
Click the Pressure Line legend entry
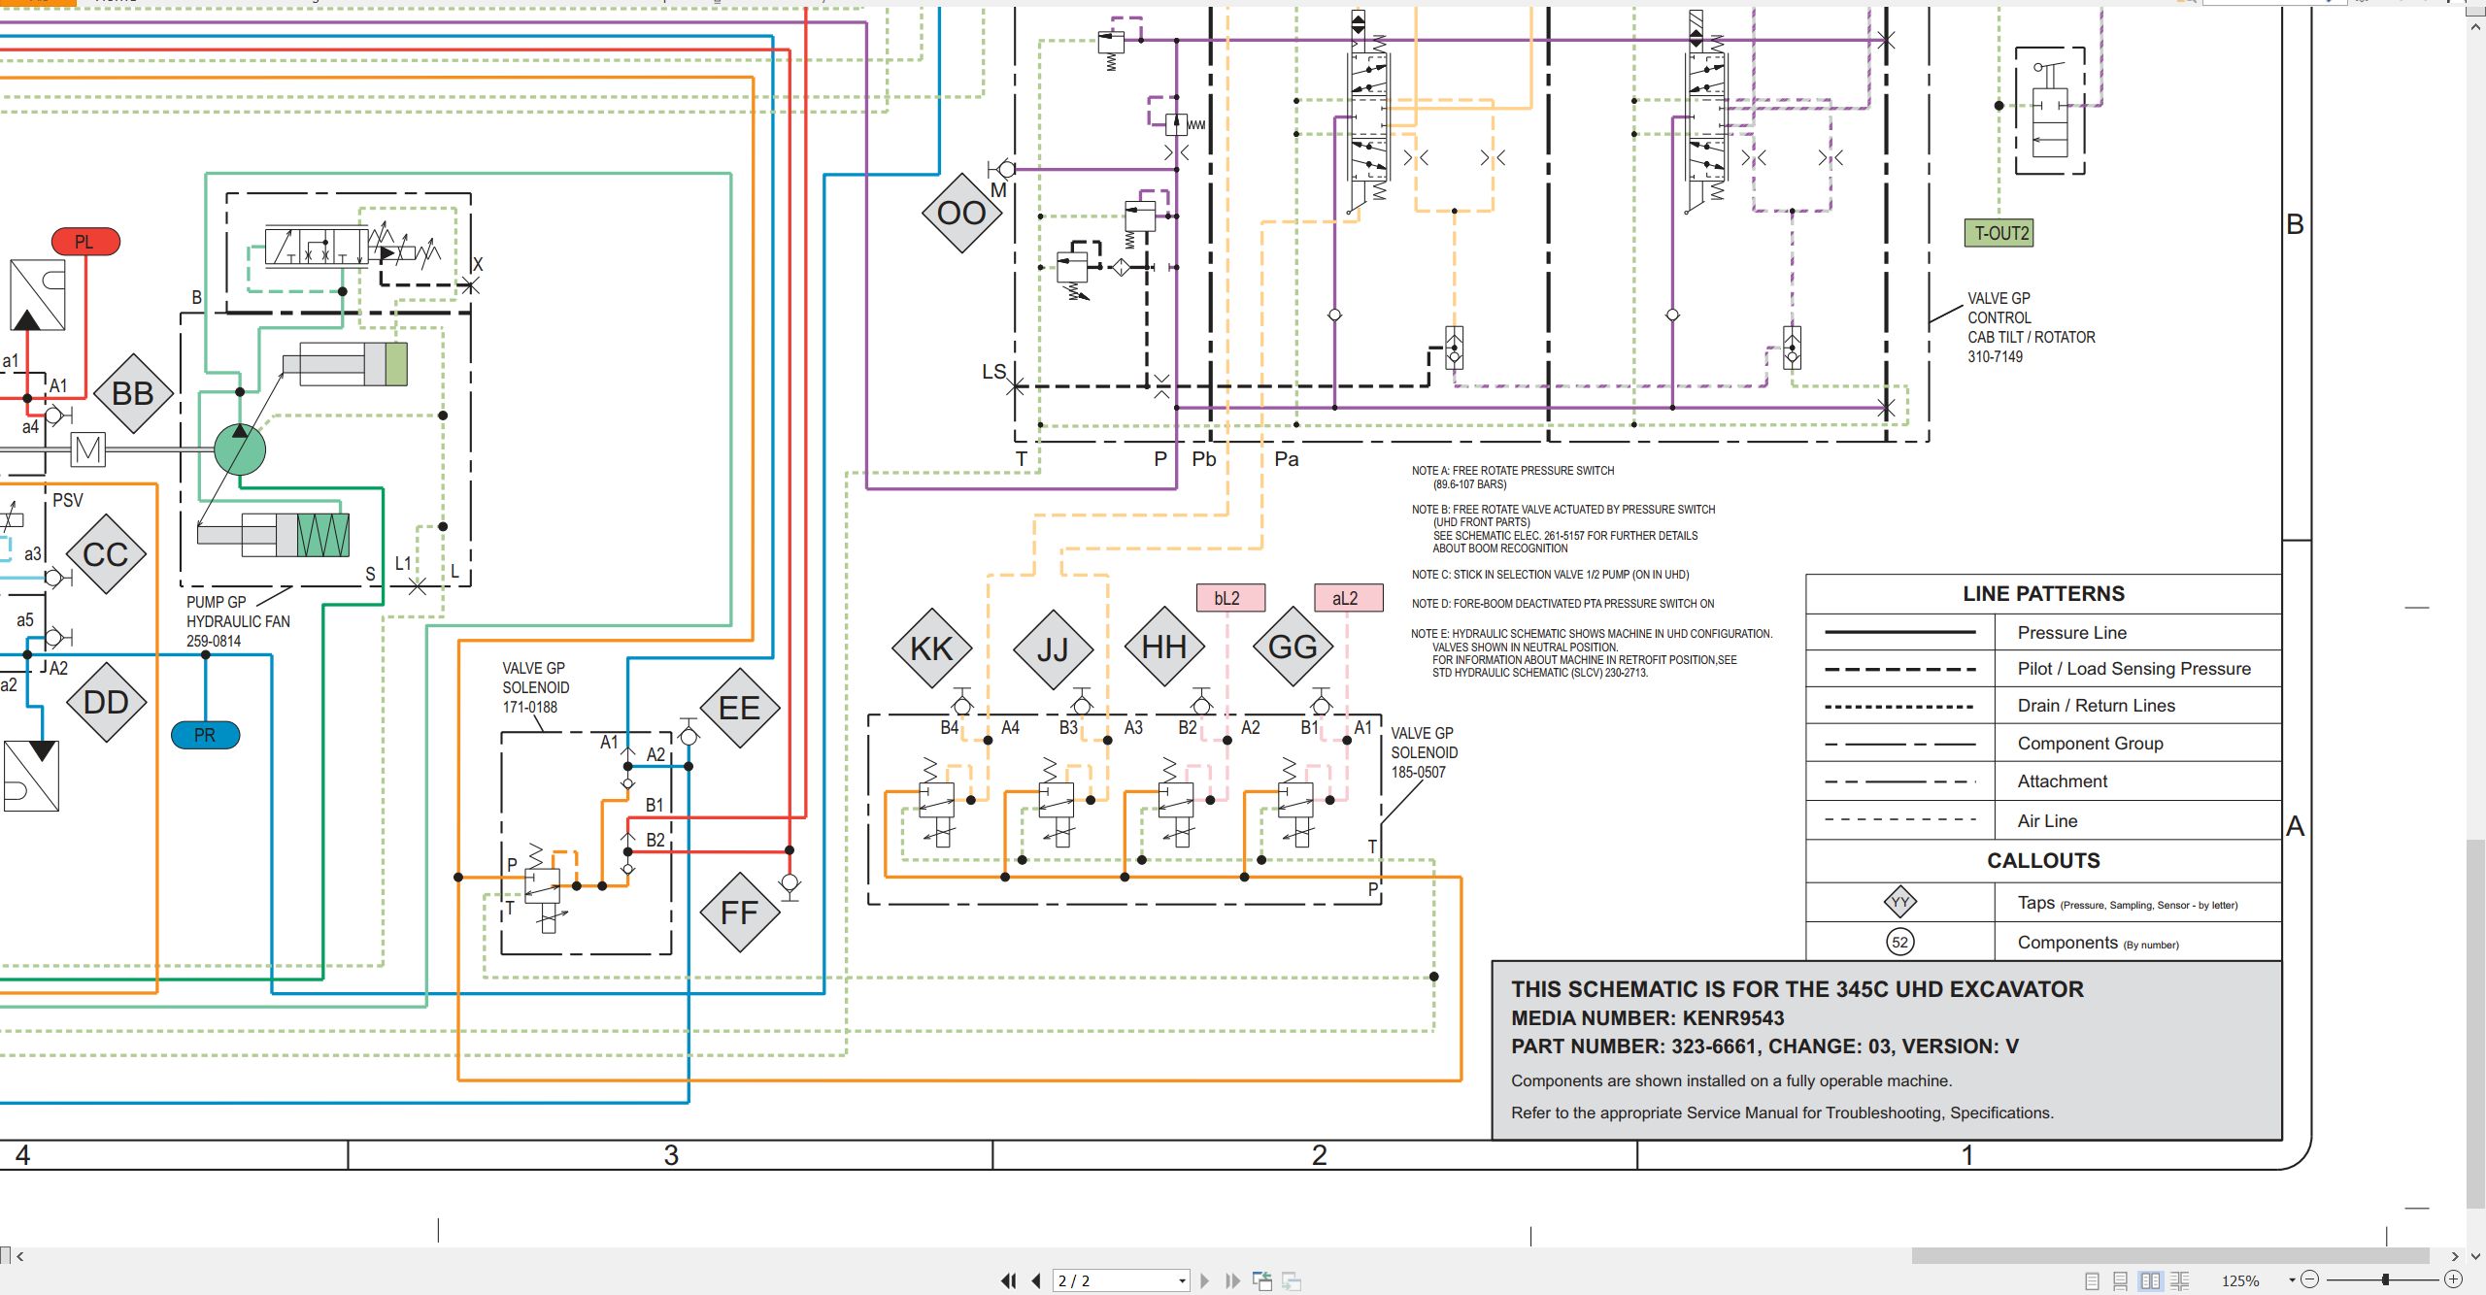click(x=2071, y=633)
